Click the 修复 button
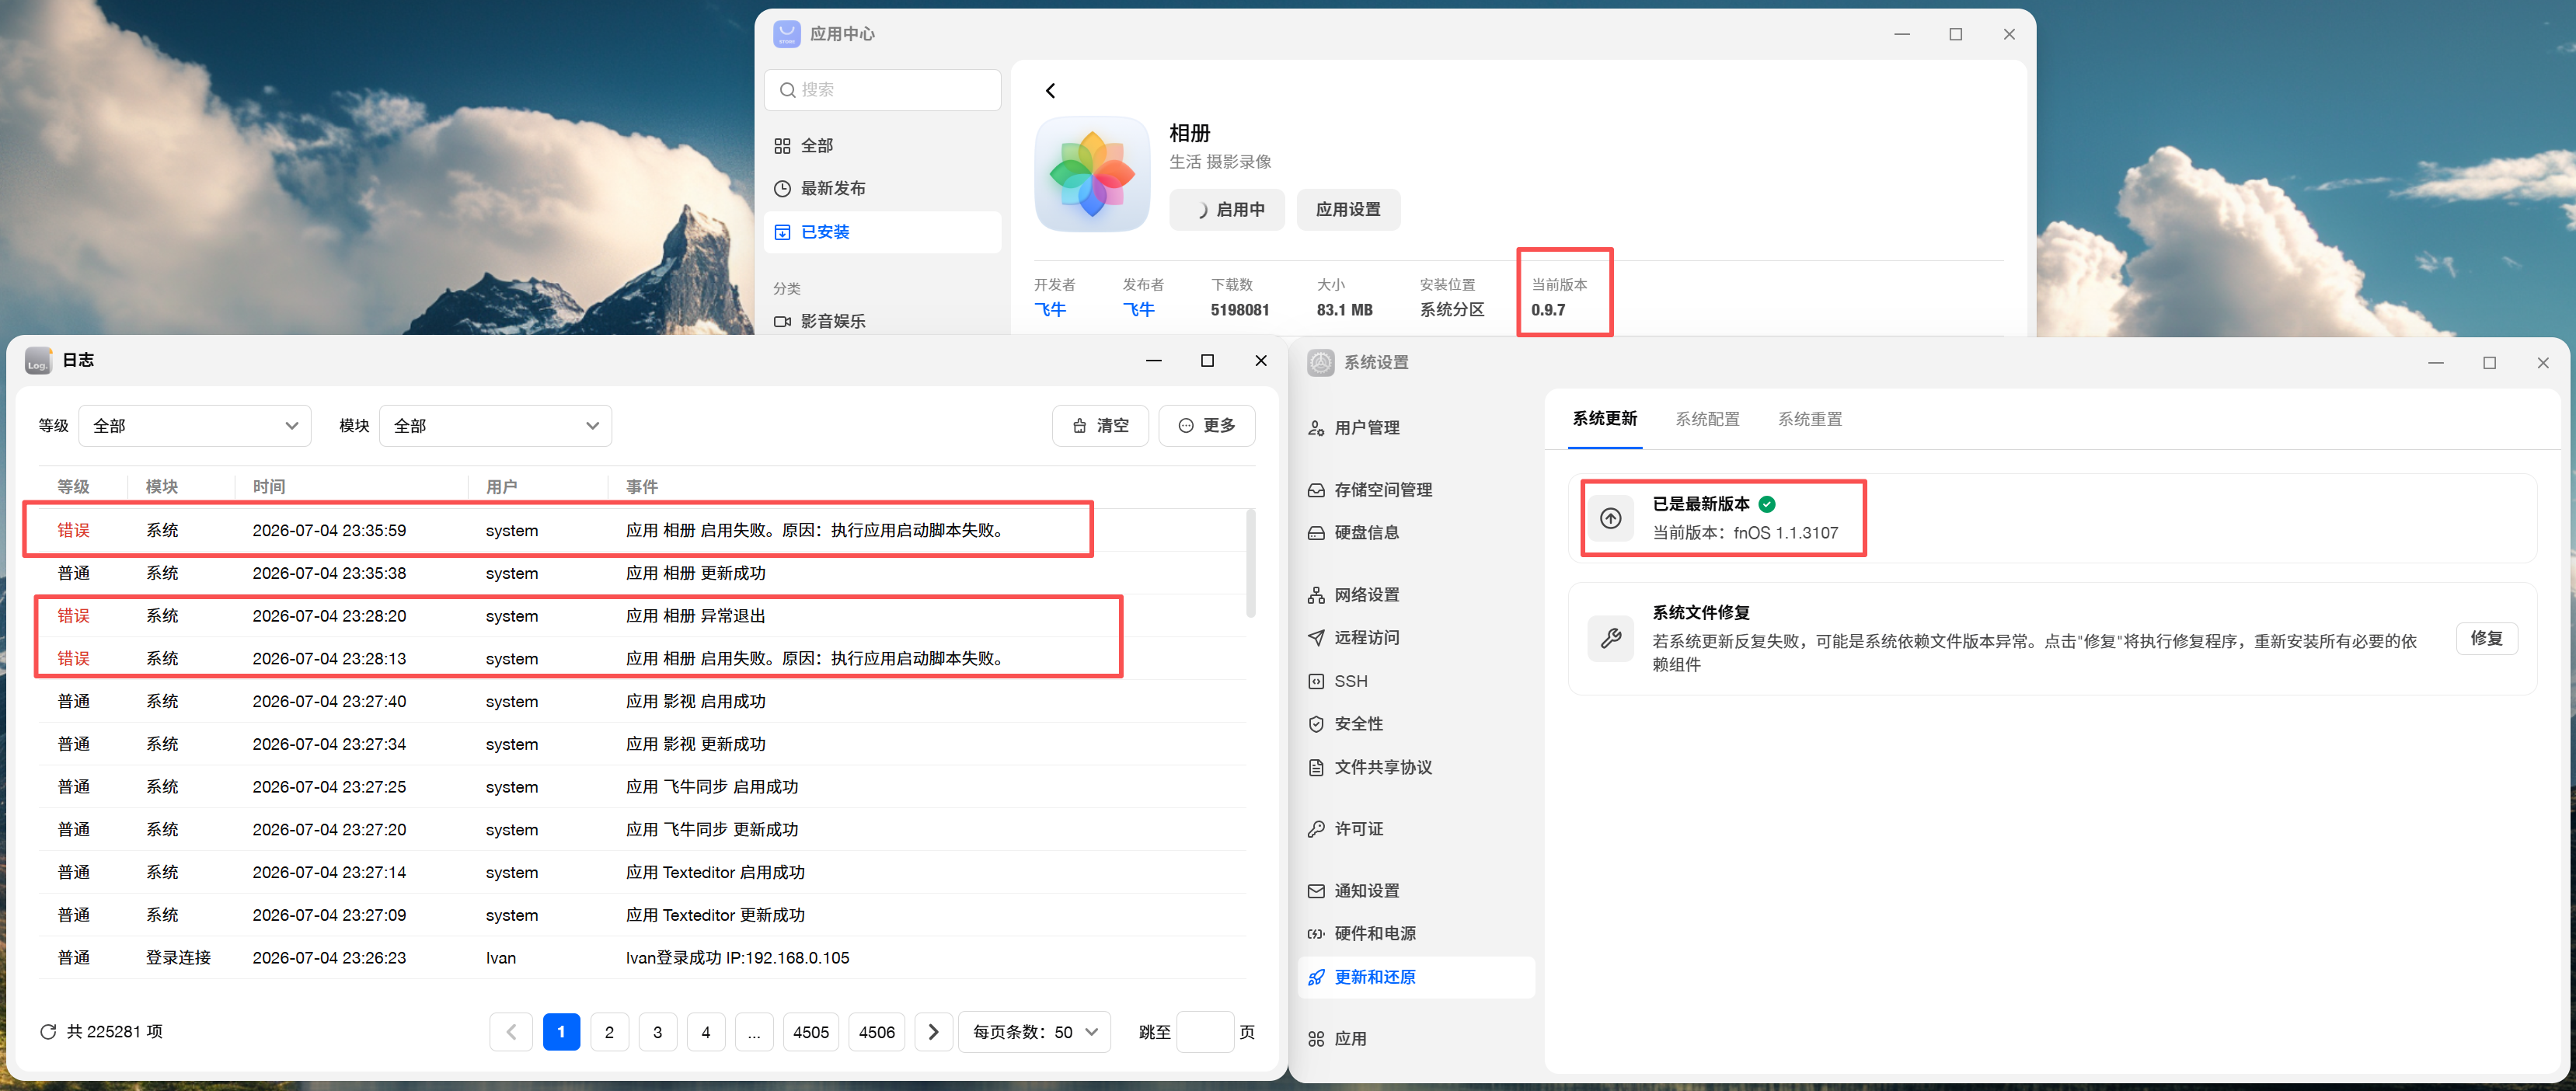 coord(2486,638)
